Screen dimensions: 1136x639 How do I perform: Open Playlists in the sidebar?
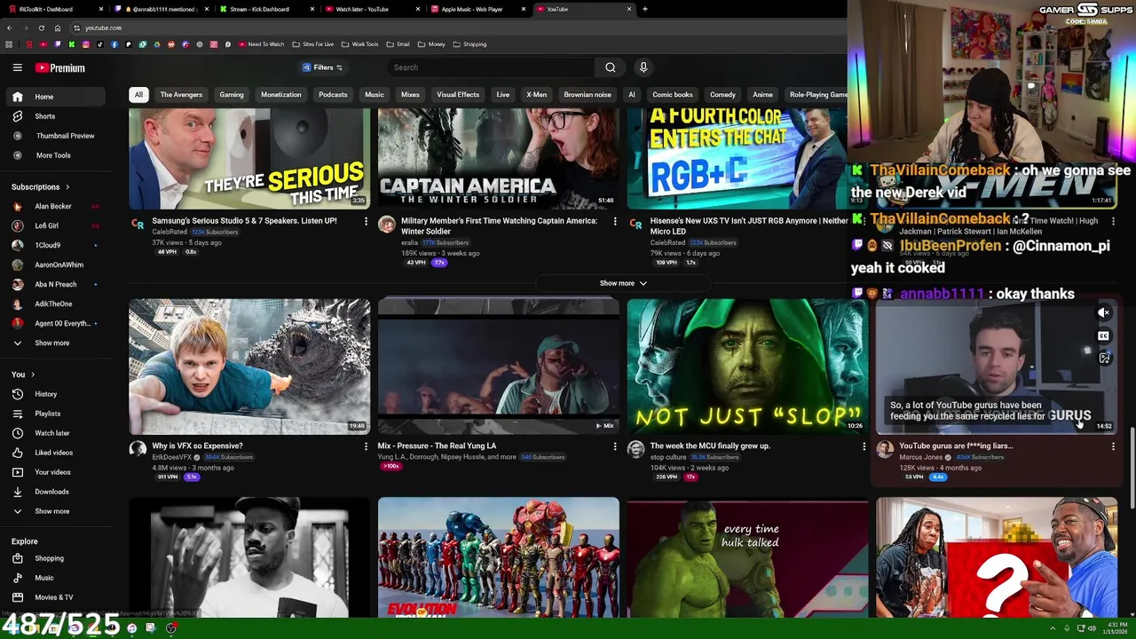tap(47, 414)
